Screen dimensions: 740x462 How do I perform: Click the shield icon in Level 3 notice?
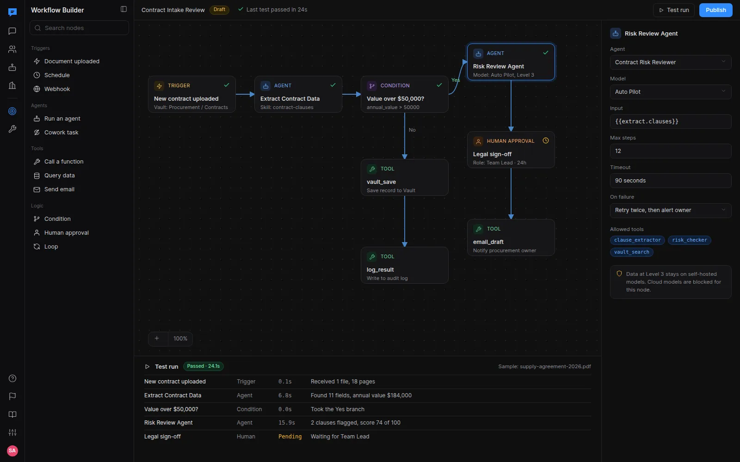click(619, 274)
